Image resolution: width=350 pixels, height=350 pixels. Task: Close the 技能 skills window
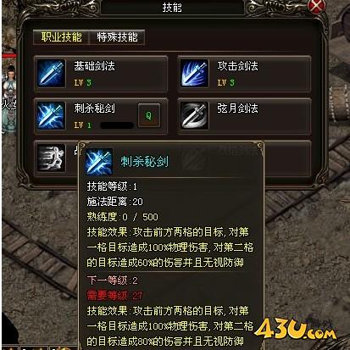click(x=316, y=6)
